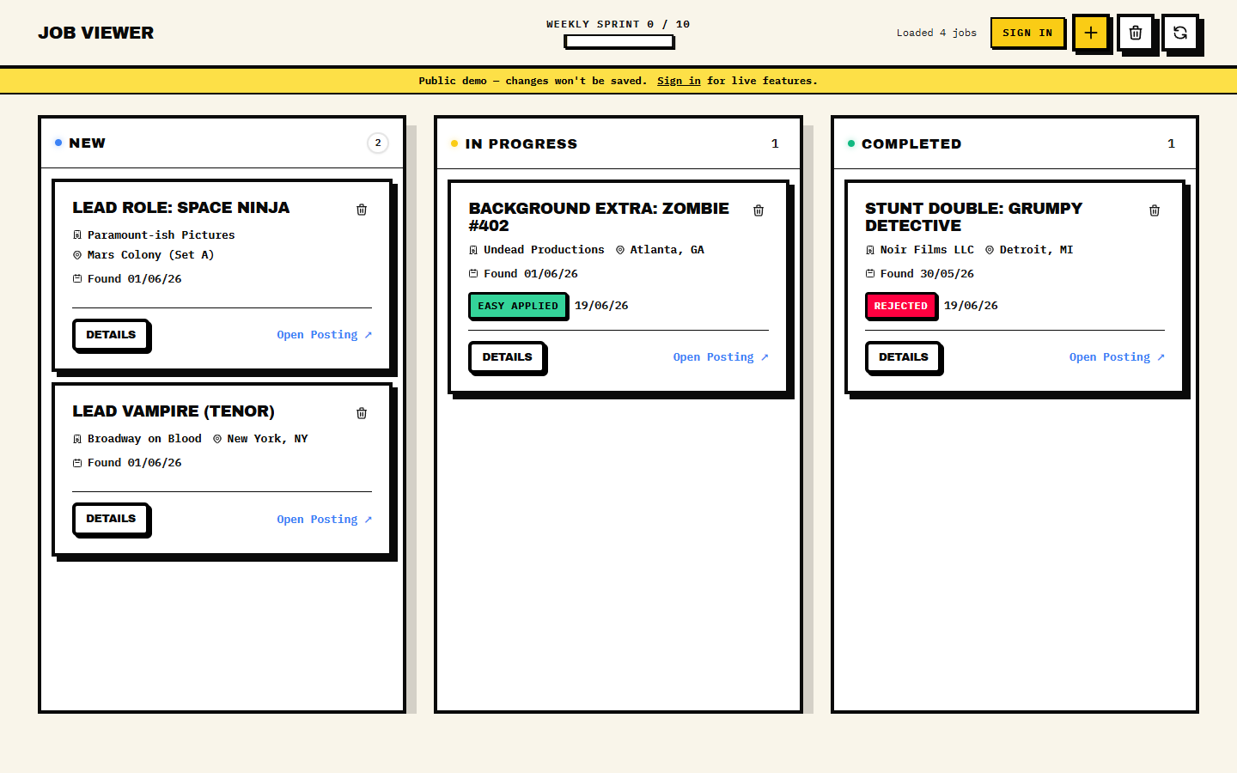The width and height of the screenshot is (1237, 773).
Task: Click the Detroit, MI location text
Action: pos(1036,250)
